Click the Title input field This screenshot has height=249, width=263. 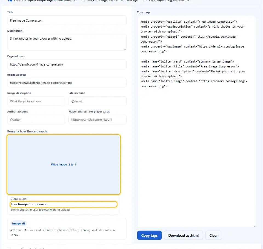click(67, 20)
